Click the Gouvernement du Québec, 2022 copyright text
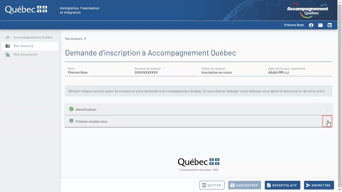This screenshot has height=192, width=342. [x=199, y=170]
